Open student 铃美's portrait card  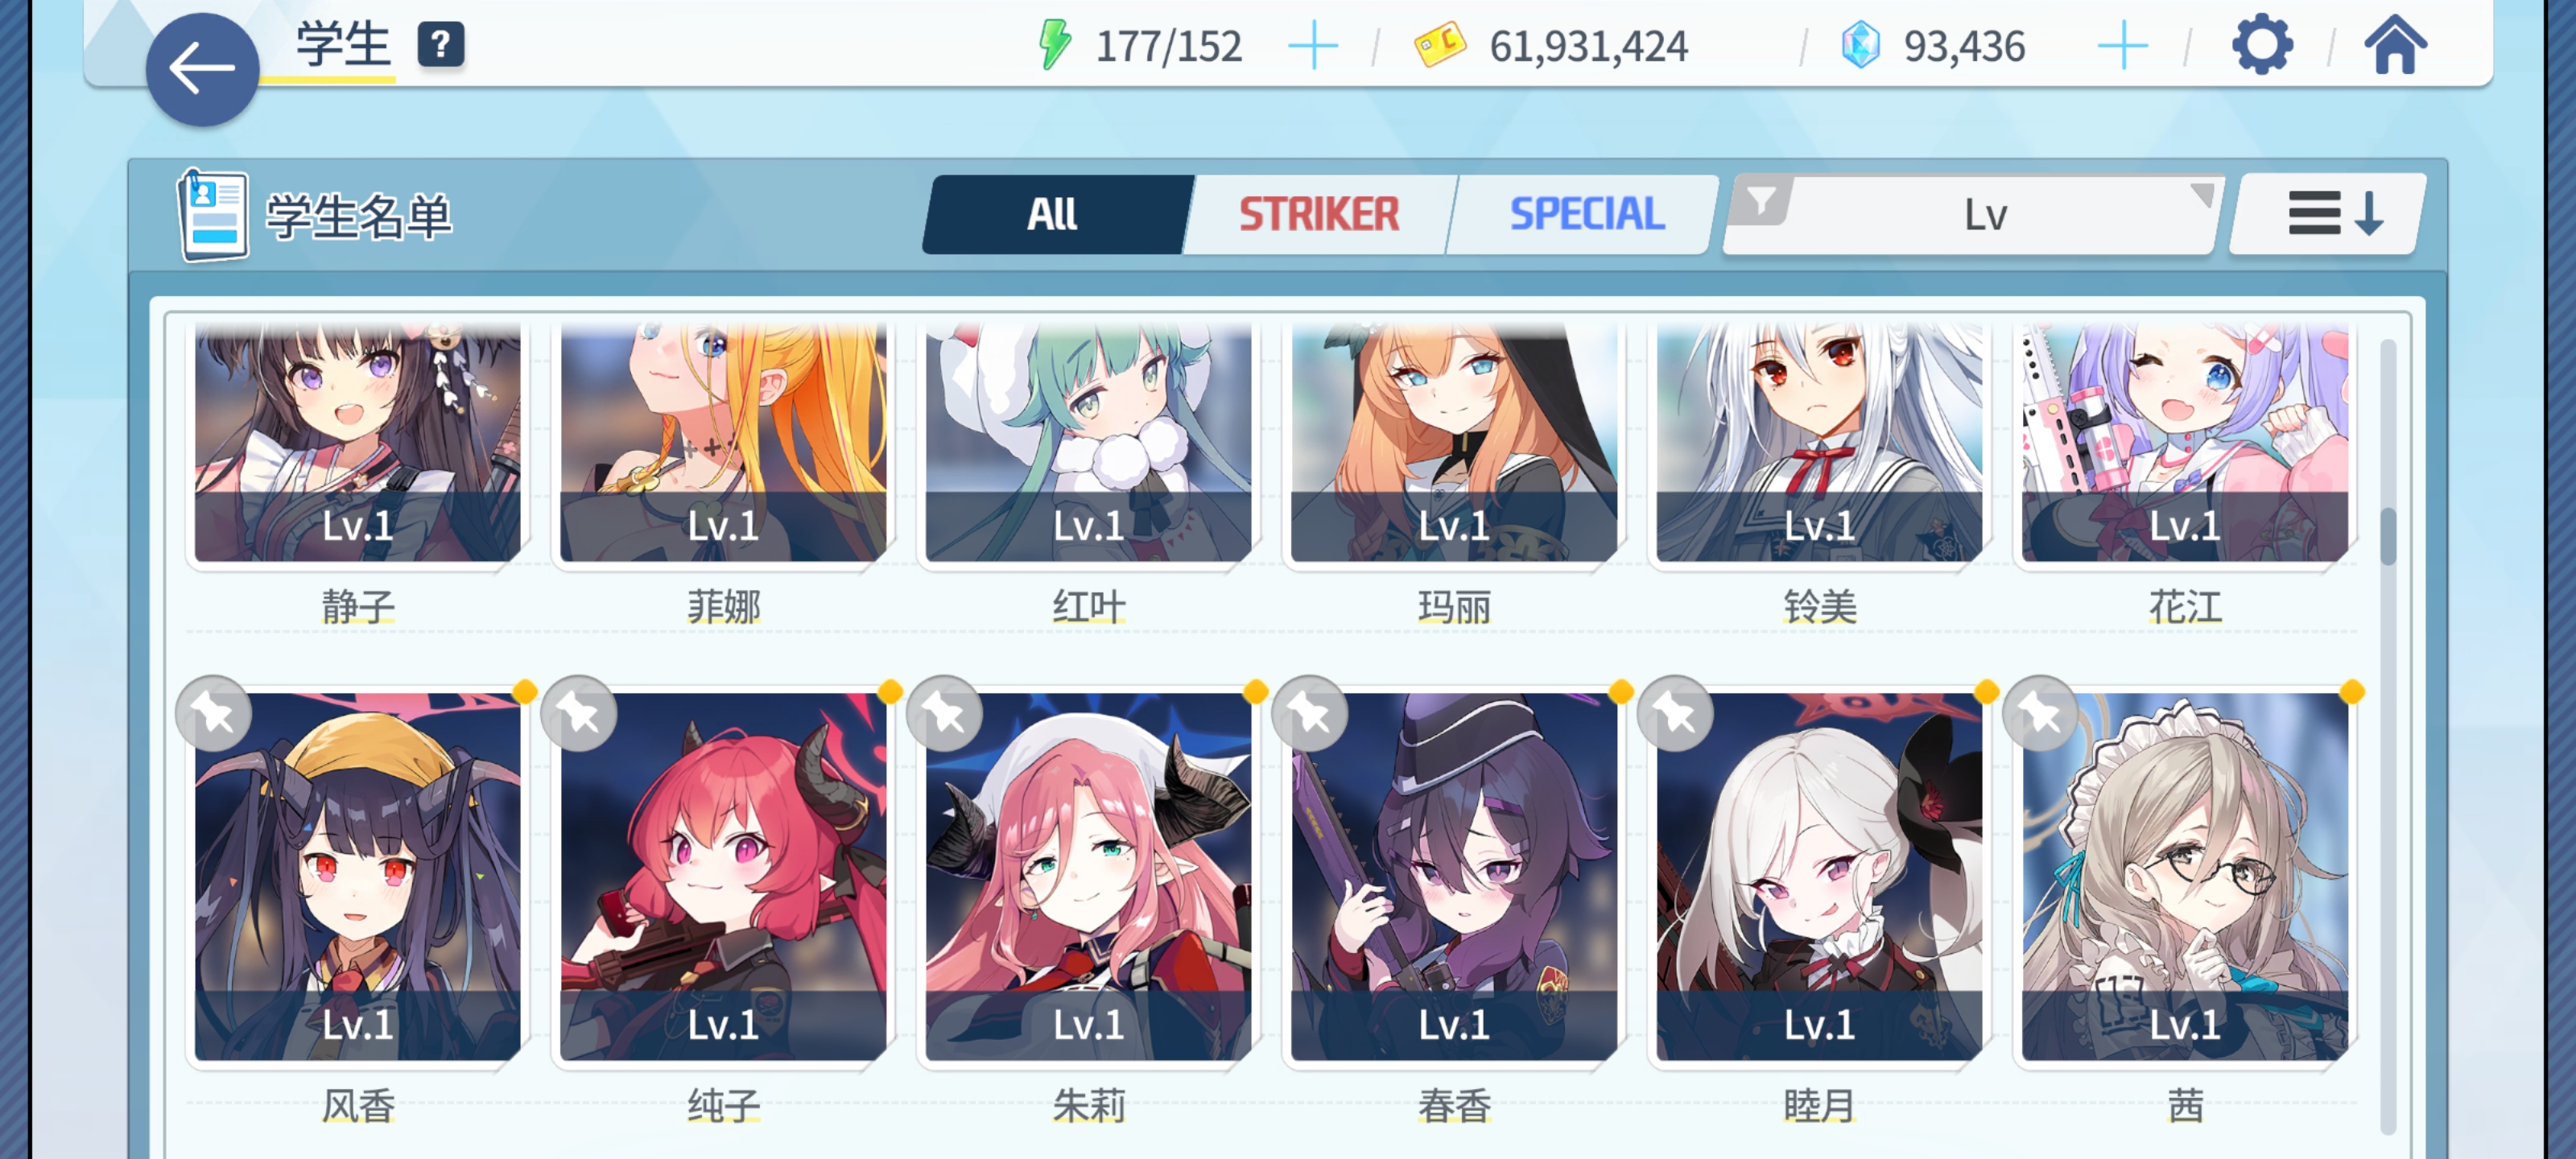[x=1819, y=442]
